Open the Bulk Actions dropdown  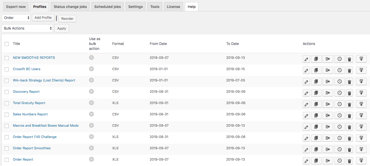click(x=27, y=28)
